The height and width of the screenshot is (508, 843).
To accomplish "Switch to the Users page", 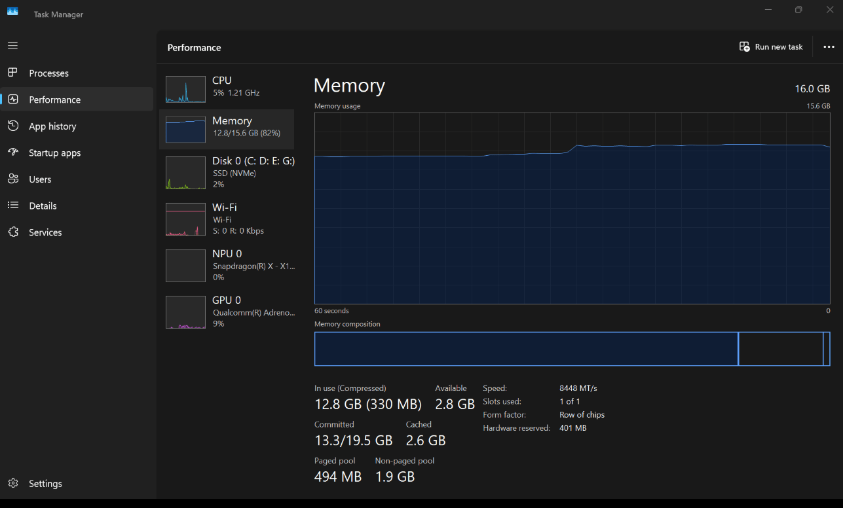I will tap(77, 179).
